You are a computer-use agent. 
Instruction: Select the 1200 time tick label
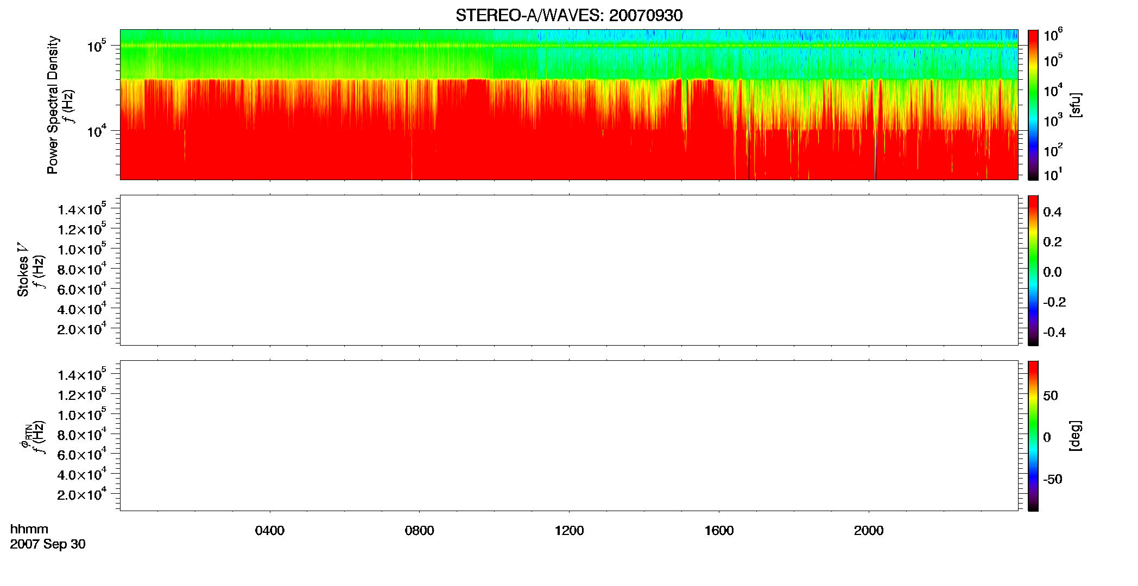[570, 531]
